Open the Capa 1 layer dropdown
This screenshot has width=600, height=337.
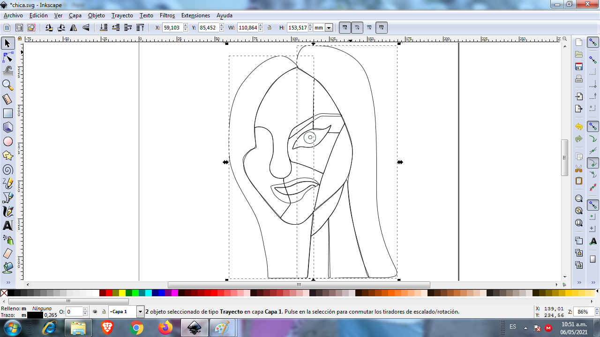pos(140,311)
